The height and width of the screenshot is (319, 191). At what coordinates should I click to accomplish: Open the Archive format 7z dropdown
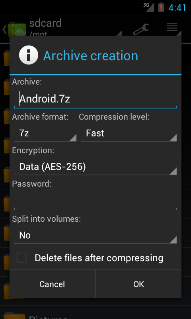[45, 134]
